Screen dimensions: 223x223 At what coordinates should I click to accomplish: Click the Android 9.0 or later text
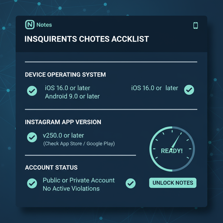(72, 96)
